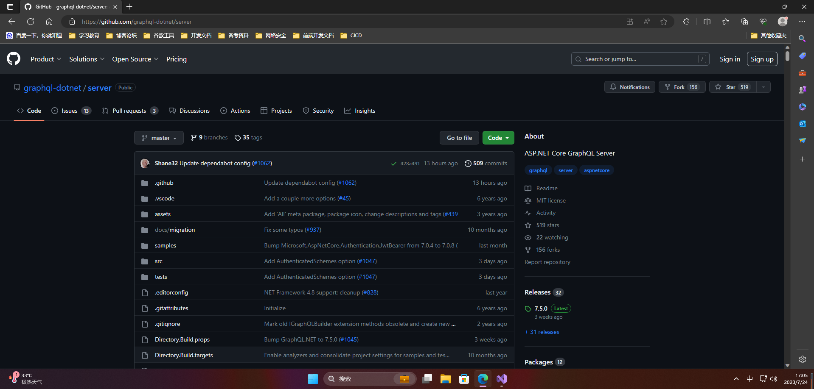Click the graphql topic tag
This screenshot has width=814, height=389.
tap(538, 170)
